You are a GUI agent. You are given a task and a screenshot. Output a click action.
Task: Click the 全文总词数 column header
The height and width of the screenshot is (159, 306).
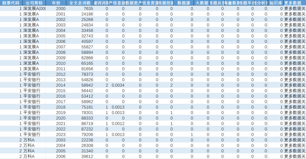pyautogui.click(x=80, y=3)
